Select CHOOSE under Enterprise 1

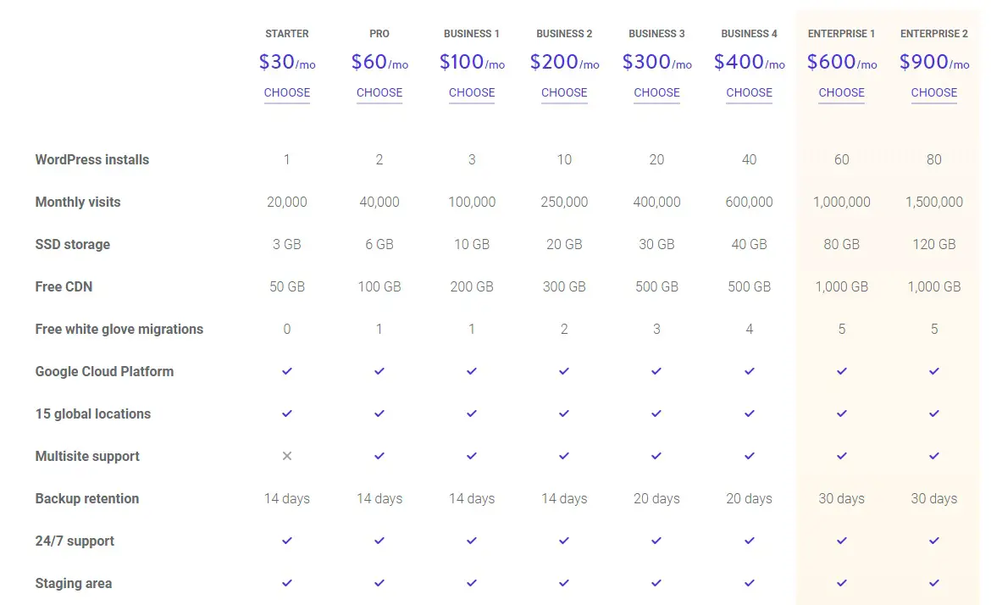841,92
